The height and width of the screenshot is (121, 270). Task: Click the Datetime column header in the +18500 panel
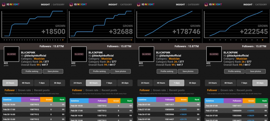(x=12, y=99)
